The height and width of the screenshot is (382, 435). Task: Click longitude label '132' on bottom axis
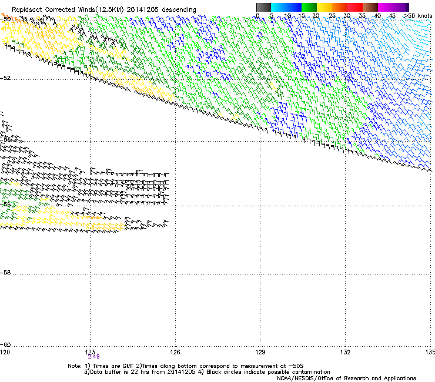(x=345, y=352)
